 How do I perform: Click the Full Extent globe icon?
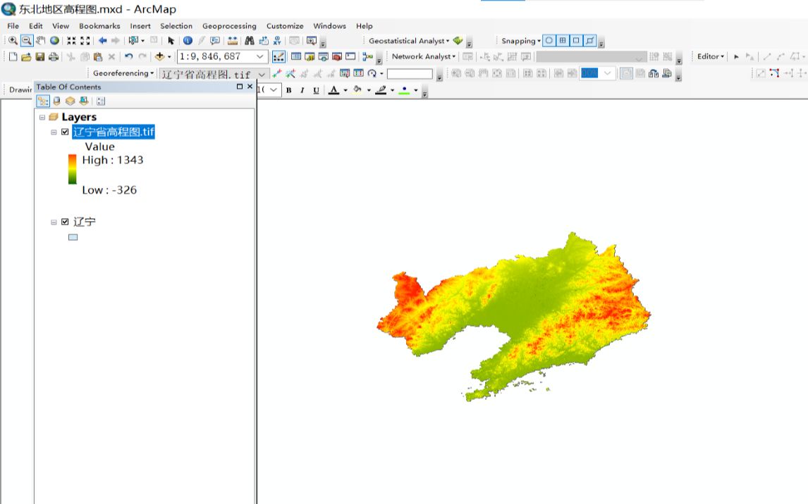[55, 41]
